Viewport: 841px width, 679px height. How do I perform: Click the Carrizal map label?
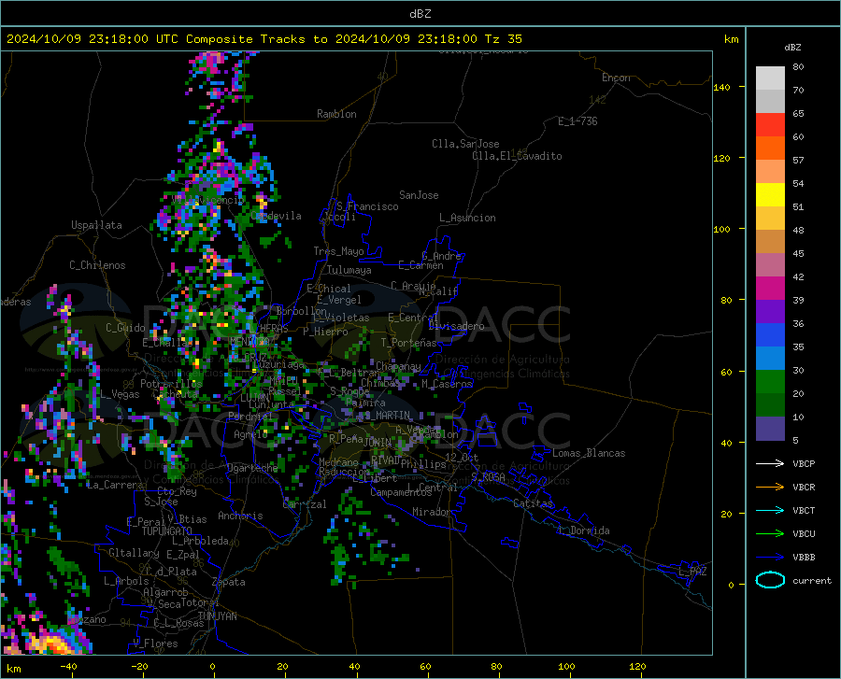point(305,504)
